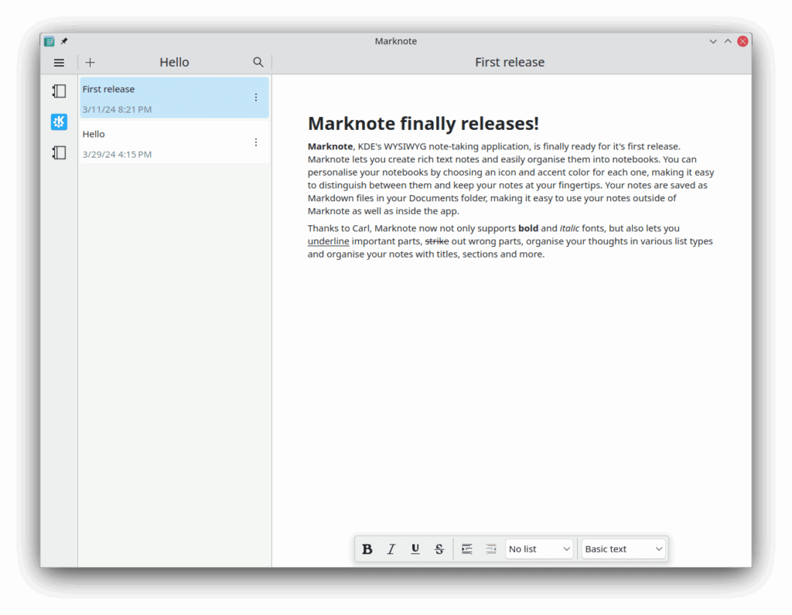Click the increase indent icon
The image size is (792, 615).
point(467,548)
